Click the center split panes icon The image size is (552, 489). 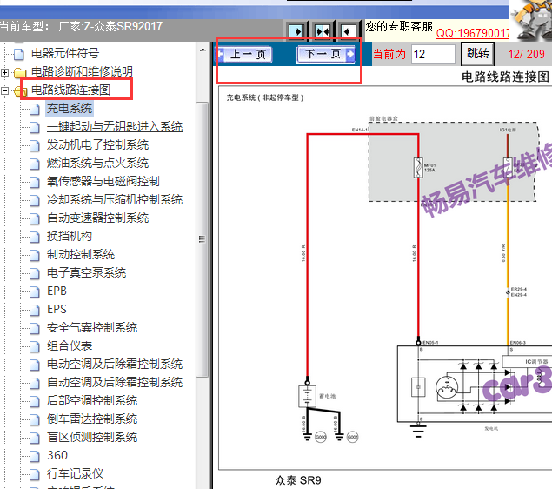323,31
